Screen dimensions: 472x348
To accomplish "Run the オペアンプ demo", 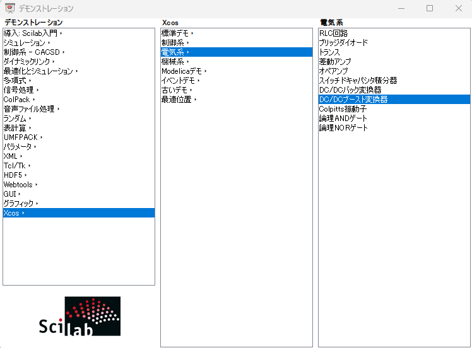I will 394,71.
